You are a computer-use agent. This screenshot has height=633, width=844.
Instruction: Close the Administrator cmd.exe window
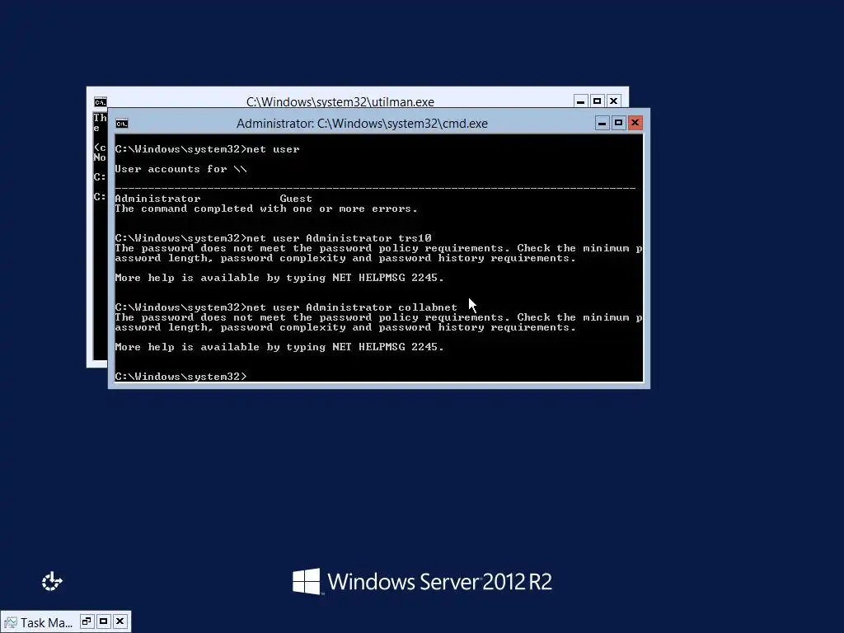tap(635, 124)
